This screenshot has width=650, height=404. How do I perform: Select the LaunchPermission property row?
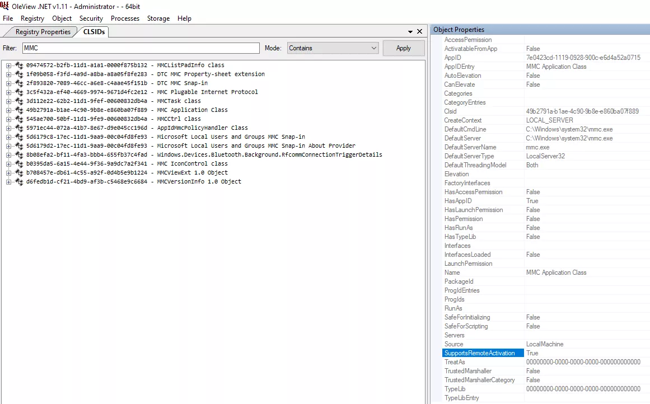click(545, 264)
